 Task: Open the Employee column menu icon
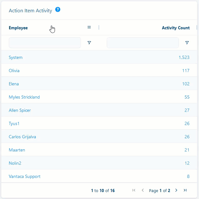(89, 27)
